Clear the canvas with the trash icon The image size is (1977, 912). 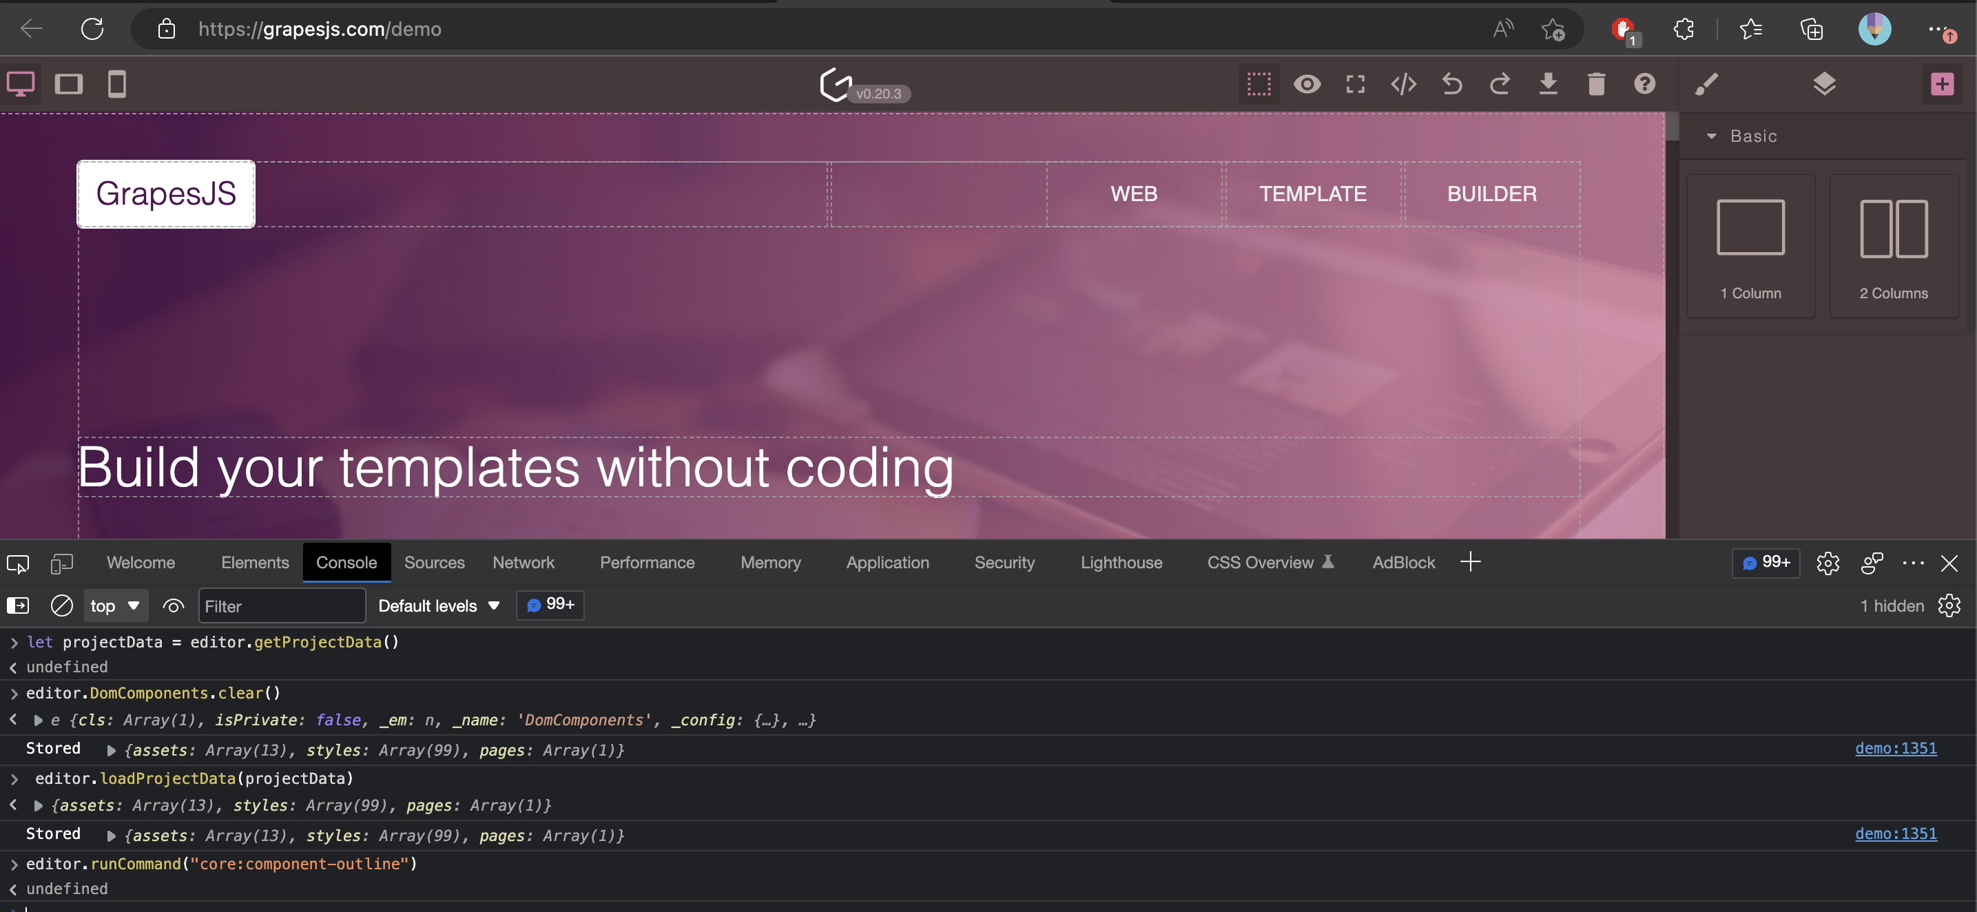point(1596,85)
